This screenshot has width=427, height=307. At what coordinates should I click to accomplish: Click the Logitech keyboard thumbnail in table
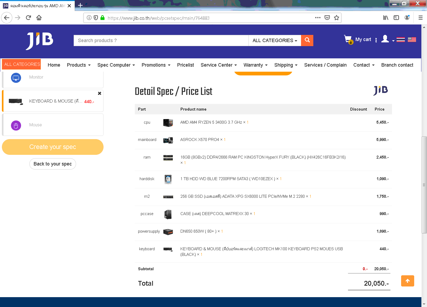(x=168, y=249)
